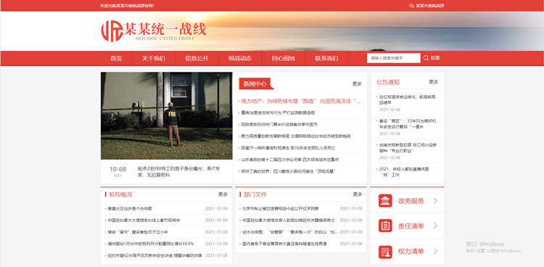Viewport: 544px width, 267px height.
Task: Open the 2021，年轻人都在直播间里 announcement
Action: pyautogui.click(x=404, y=172)
